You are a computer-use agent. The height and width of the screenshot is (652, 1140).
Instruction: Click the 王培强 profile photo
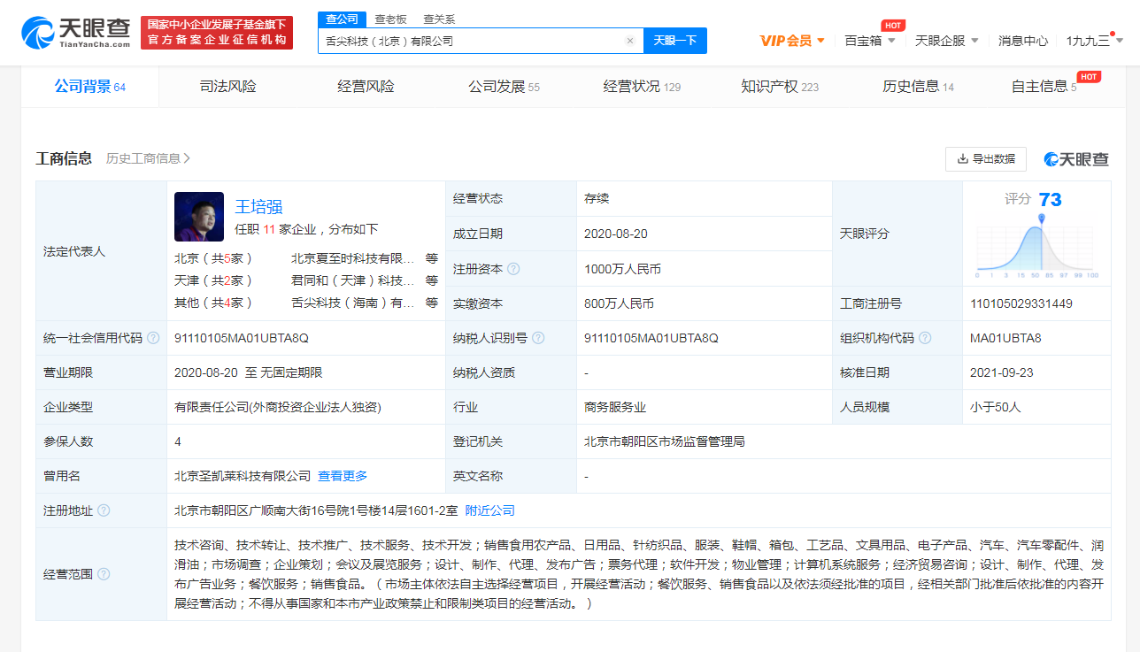(x=199, y=217)
